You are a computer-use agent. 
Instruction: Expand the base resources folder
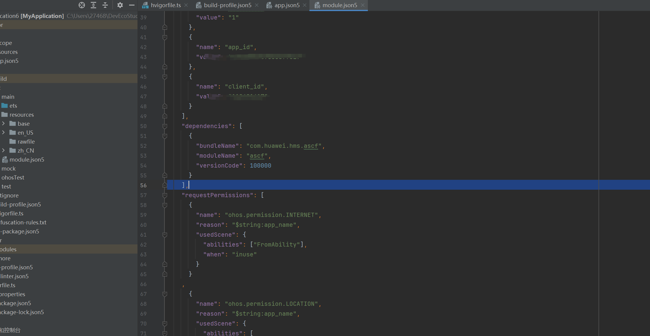pos(3,124)
